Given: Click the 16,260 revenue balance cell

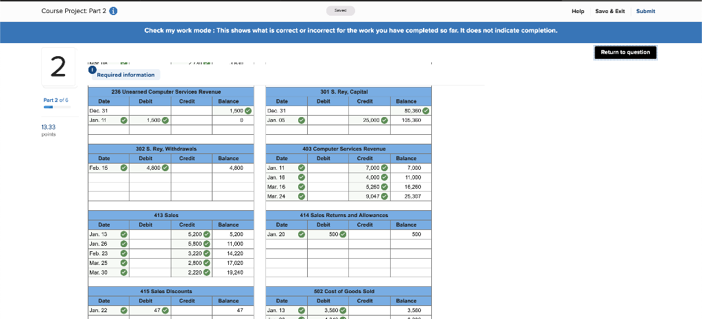Looking at the screenshot, I should (x=411, y=187).
